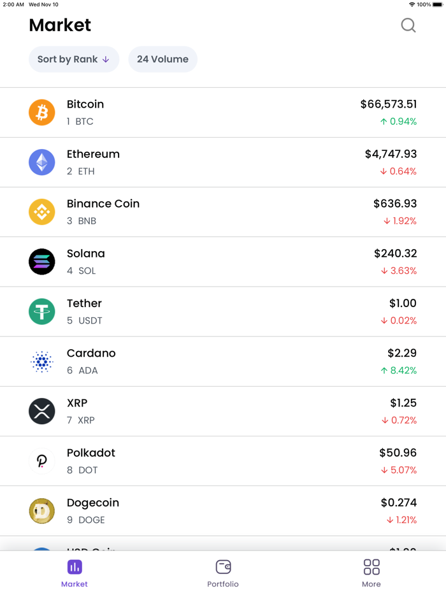Click the Portfolio wallet icon
Image resolution: width=446 pixels, height=595 pixels.
(223, 566)
